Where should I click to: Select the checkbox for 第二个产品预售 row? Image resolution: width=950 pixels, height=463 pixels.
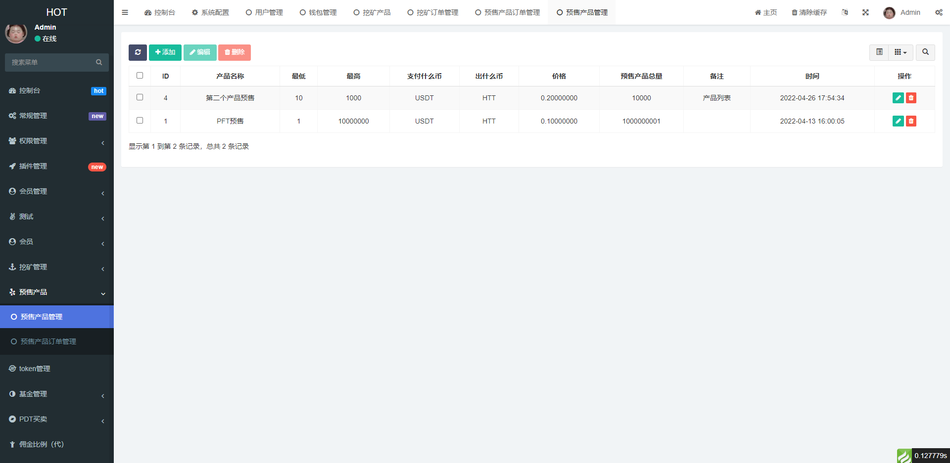[x=140, y=97]
